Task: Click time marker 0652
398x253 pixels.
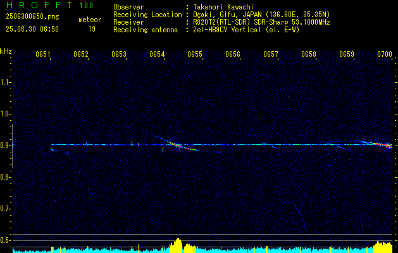Action: coord(81,54)
